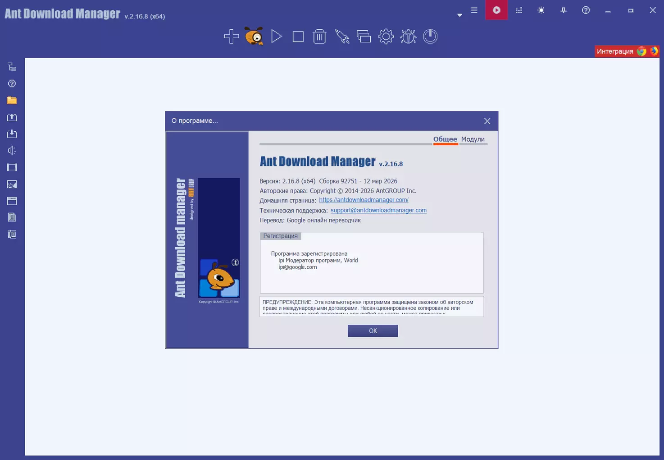Toggle the brightness theme icon
The height and width of the screenshot is (460, 664).
click(x=541, y=10)
